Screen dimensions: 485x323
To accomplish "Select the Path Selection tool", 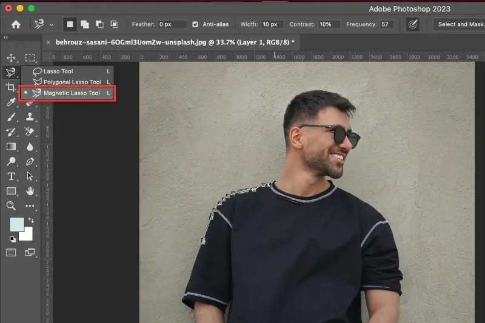I will (30, 176).
